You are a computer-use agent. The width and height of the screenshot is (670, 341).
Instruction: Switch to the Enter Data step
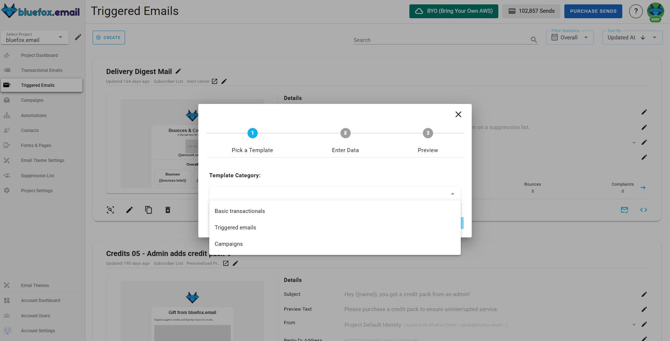point(345,133)
